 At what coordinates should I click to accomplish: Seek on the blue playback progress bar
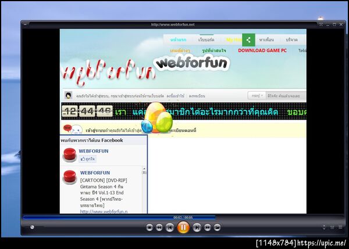[x=183, y=217]
